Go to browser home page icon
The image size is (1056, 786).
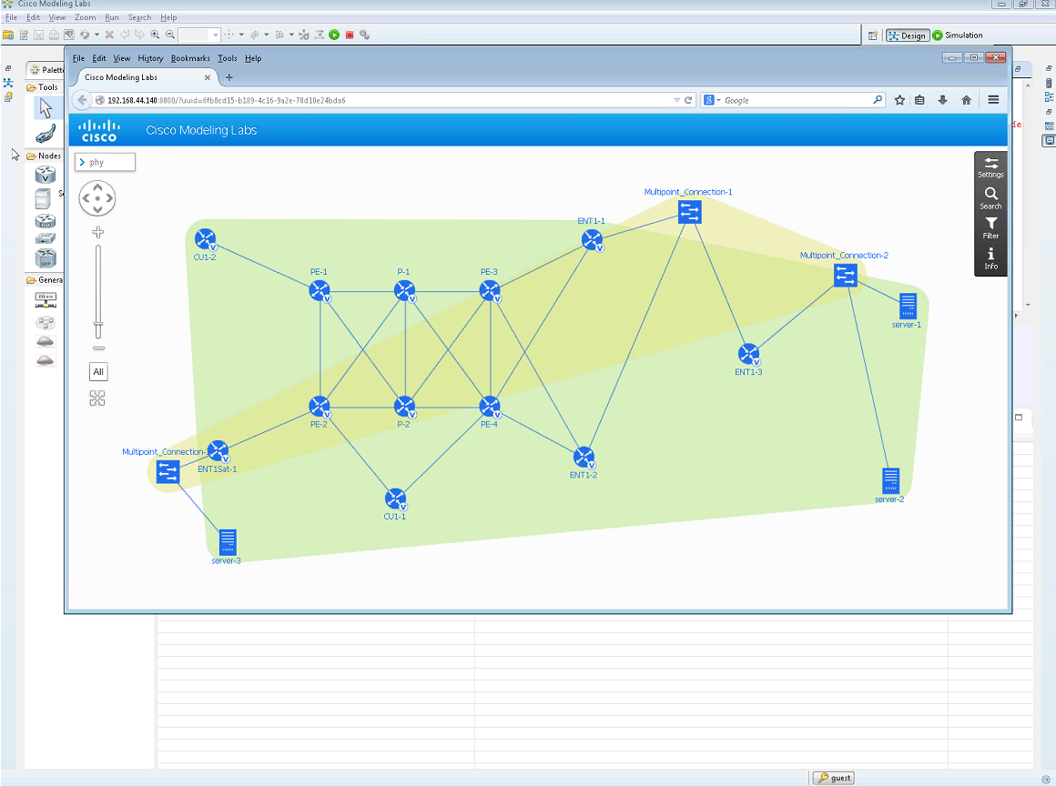pyautogui.click(x=967, y=100)
